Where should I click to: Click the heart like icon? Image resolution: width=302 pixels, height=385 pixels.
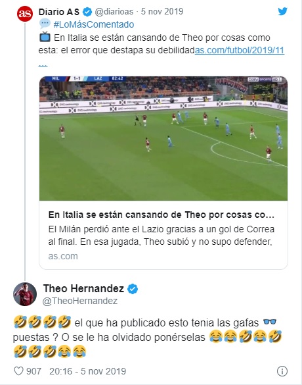coord(18,371)
